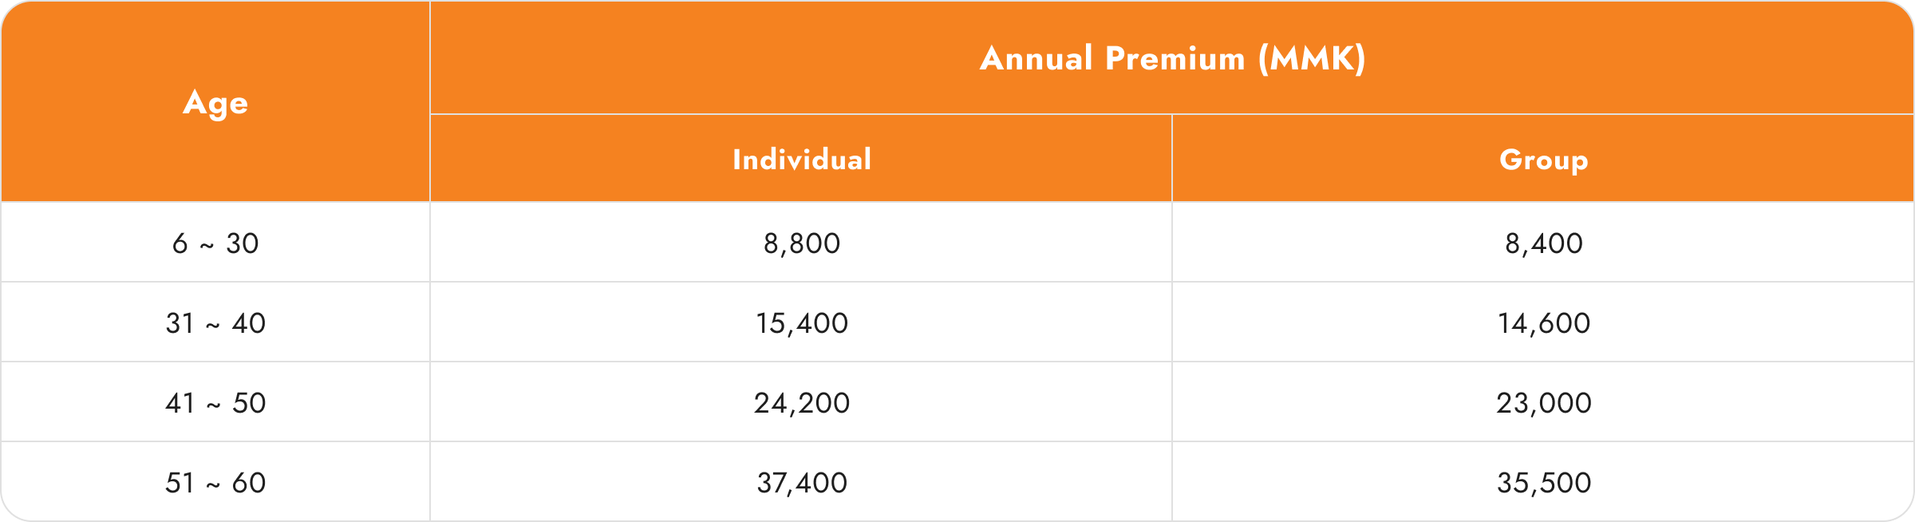Click the 41 ~ 50 age cell
Screen dimensions: 1915x522
click(x=215, y=402)
